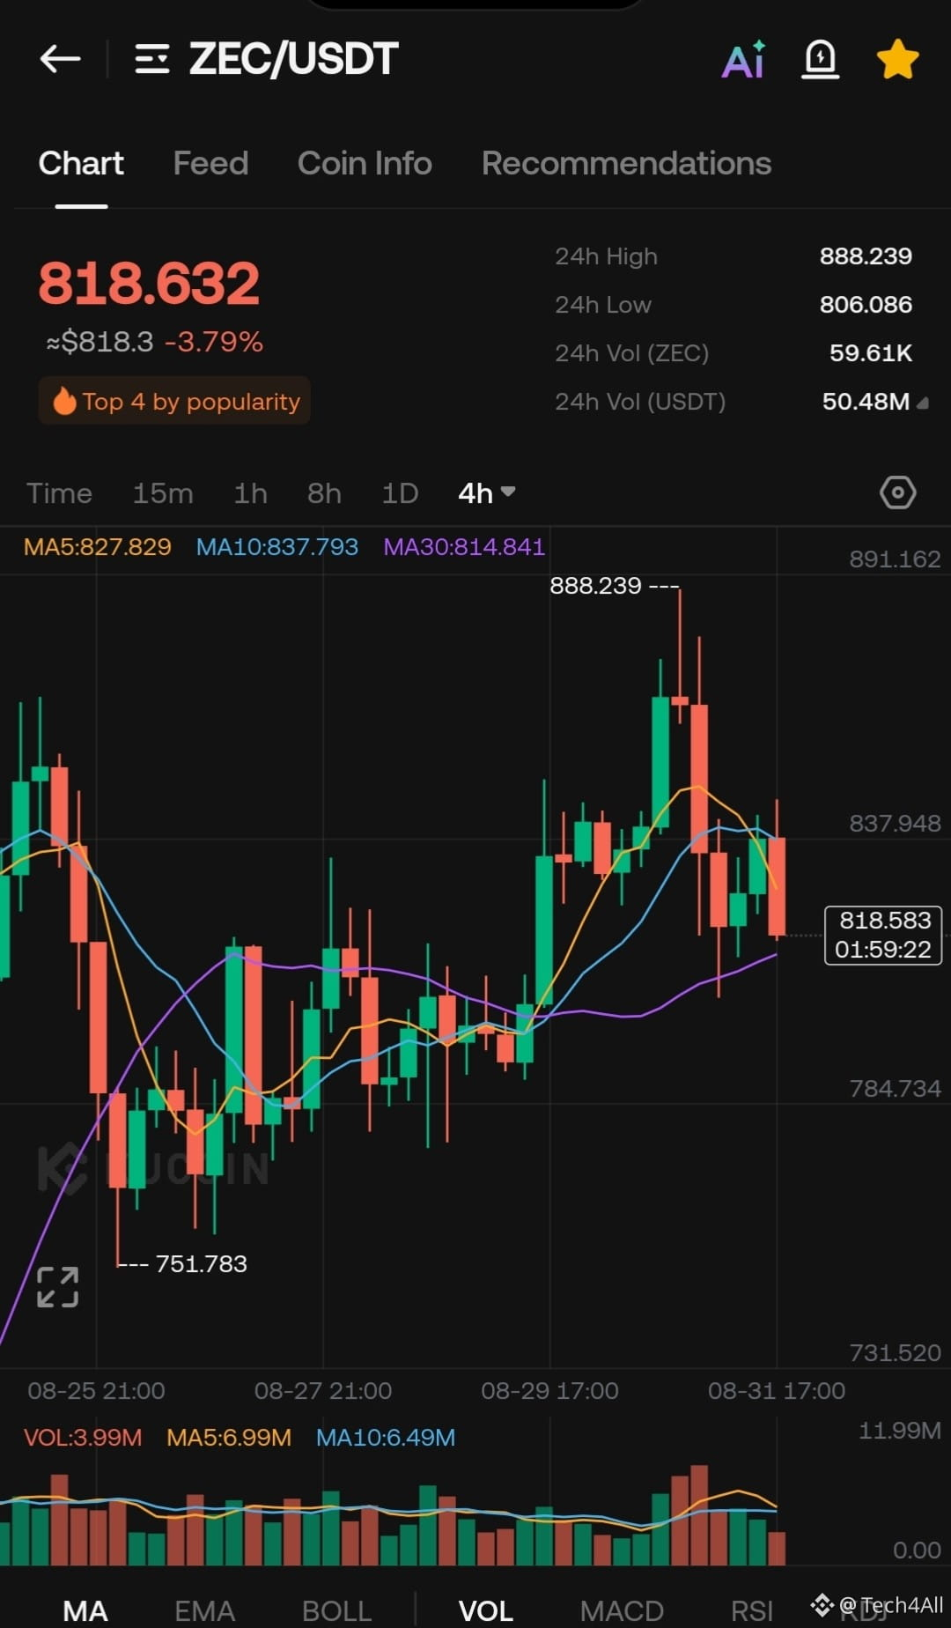Screen dimensions: 951x1628
Task: Tap the 08-27 21:00 time label
Action: 323,1391
